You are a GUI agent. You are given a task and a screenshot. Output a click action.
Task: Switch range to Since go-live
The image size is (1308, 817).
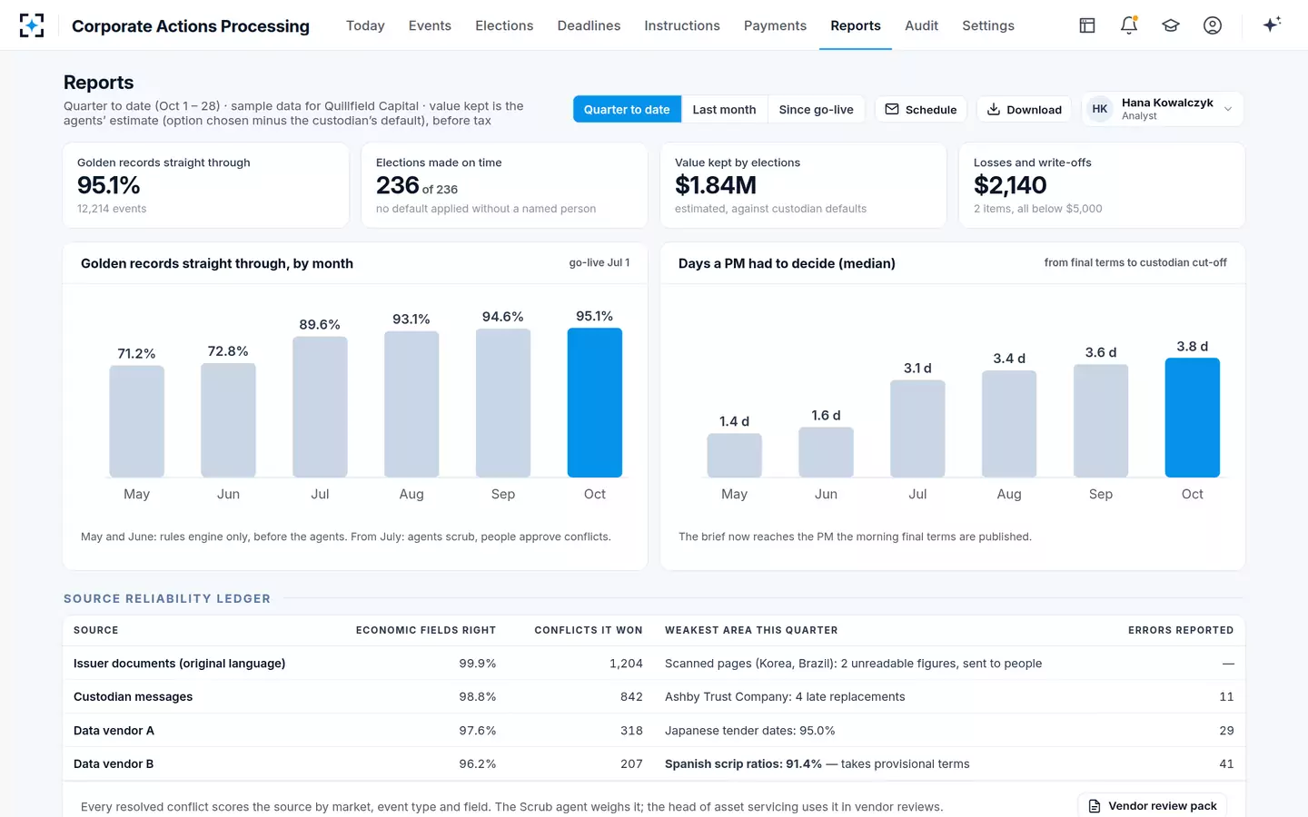point(816,109)
